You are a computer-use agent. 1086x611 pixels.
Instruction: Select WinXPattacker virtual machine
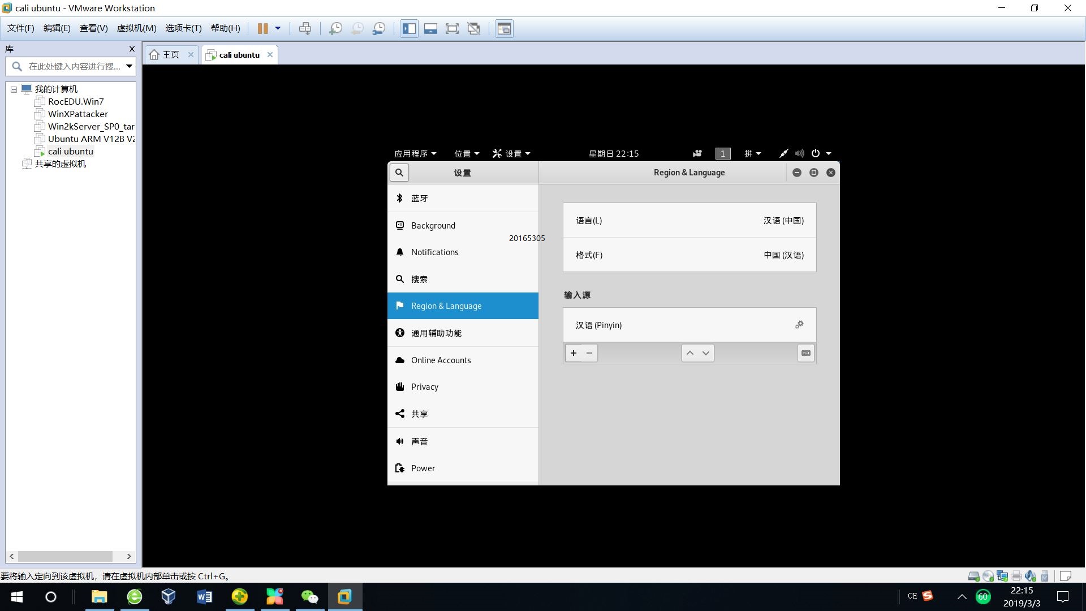[78, 114]
